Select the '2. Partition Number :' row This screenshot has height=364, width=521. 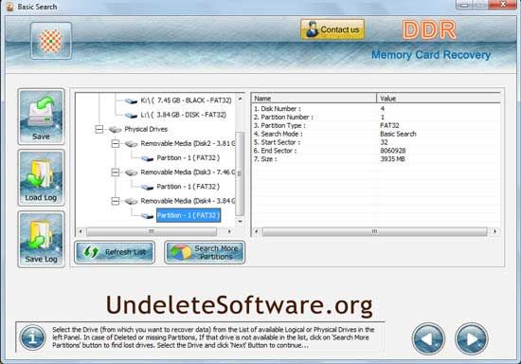376,117
